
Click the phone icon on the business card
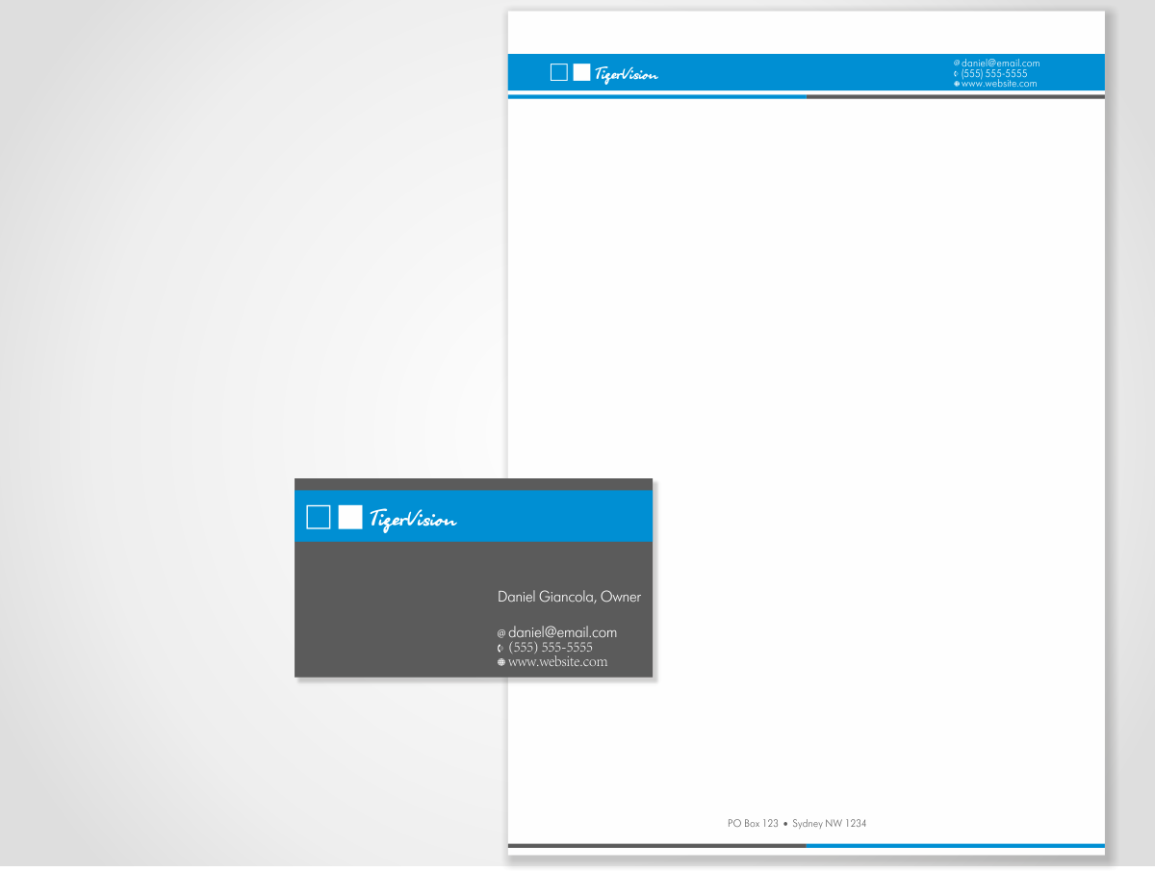click(500, 648)
